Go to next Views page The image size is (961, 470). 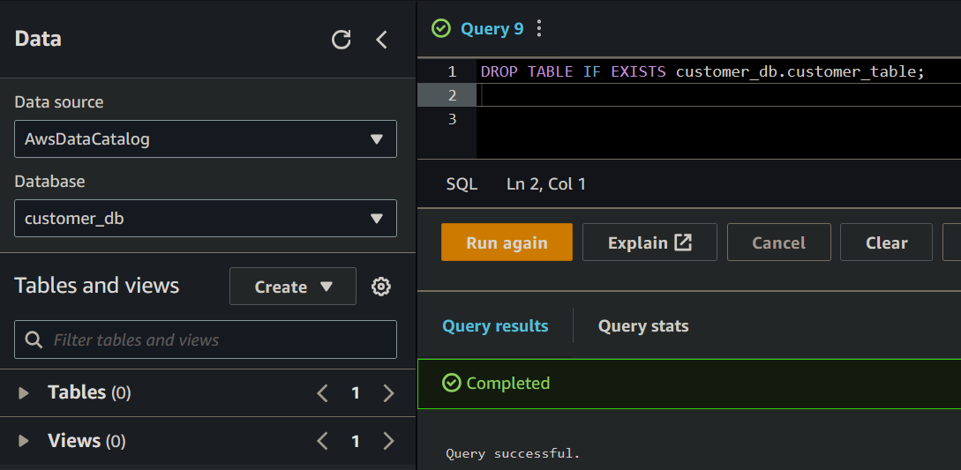tap(388, 441)
